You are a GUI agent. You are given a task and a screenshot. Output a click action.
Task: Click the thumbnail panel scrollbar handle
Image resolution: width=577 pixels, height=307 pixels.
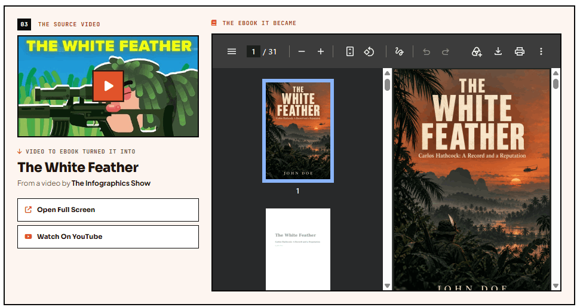pyautogui.click(x=387, y=85)
